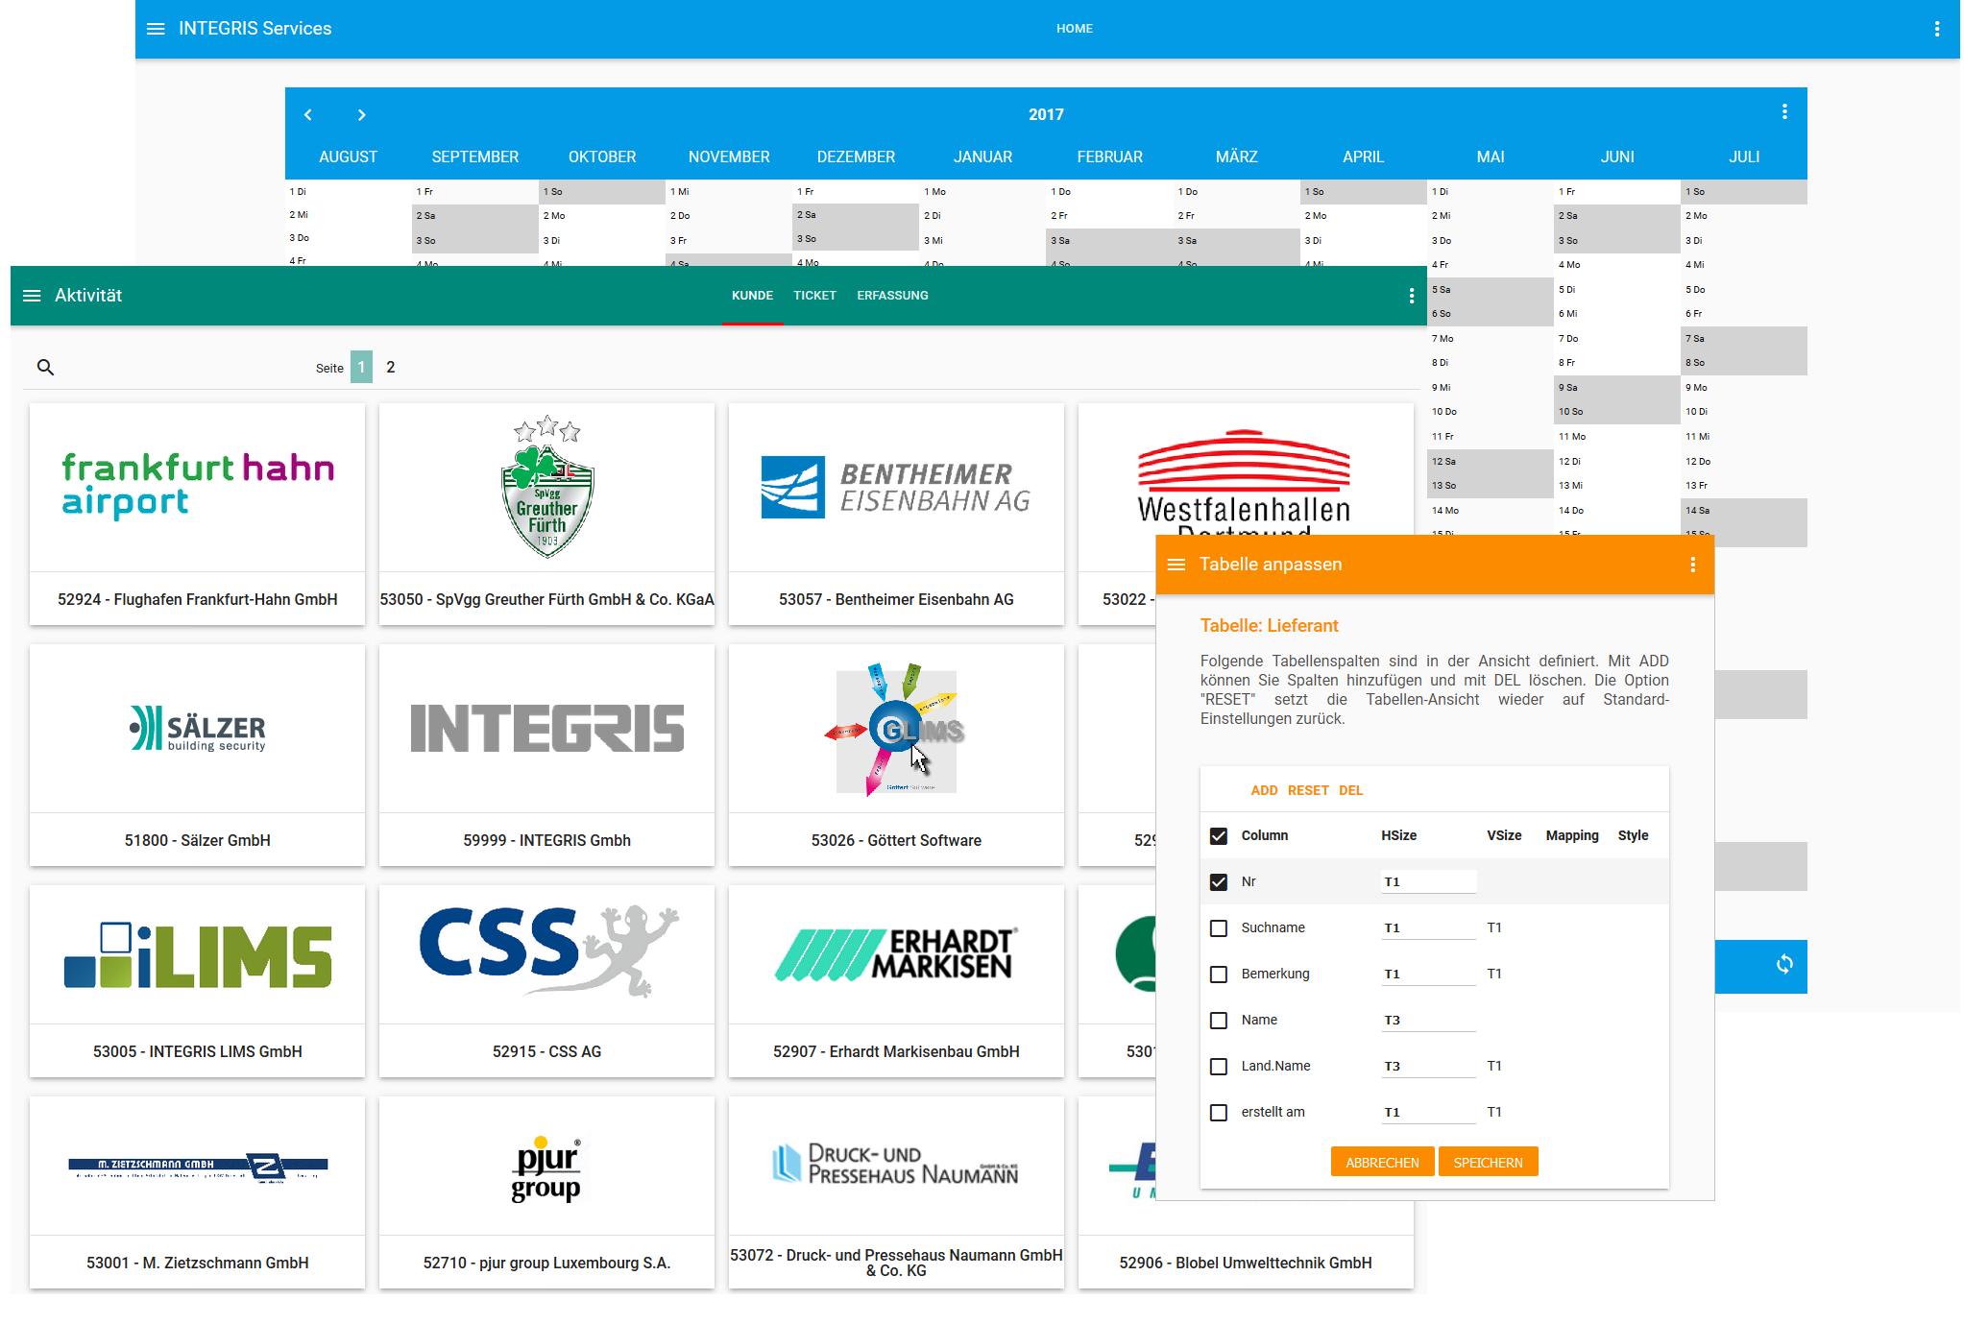Check the Land.Name column checkbox
This screenshot has width=1964, height=1324.
point(1219,1067)
